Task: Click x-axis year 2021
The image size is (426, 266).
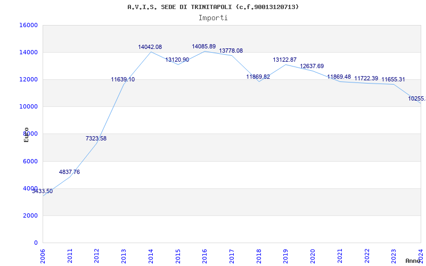Action: coord(340,256)
